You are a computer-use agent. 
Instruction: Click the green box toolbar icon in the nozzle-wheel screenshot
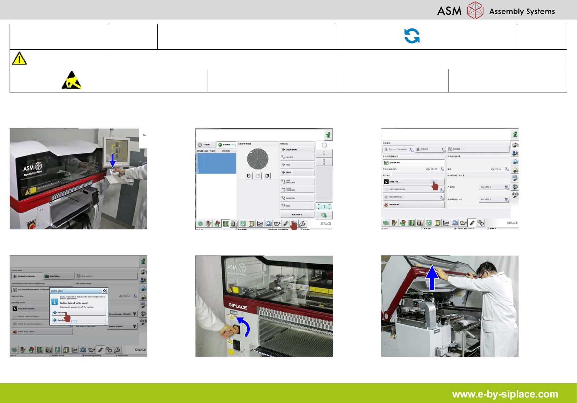200,224
